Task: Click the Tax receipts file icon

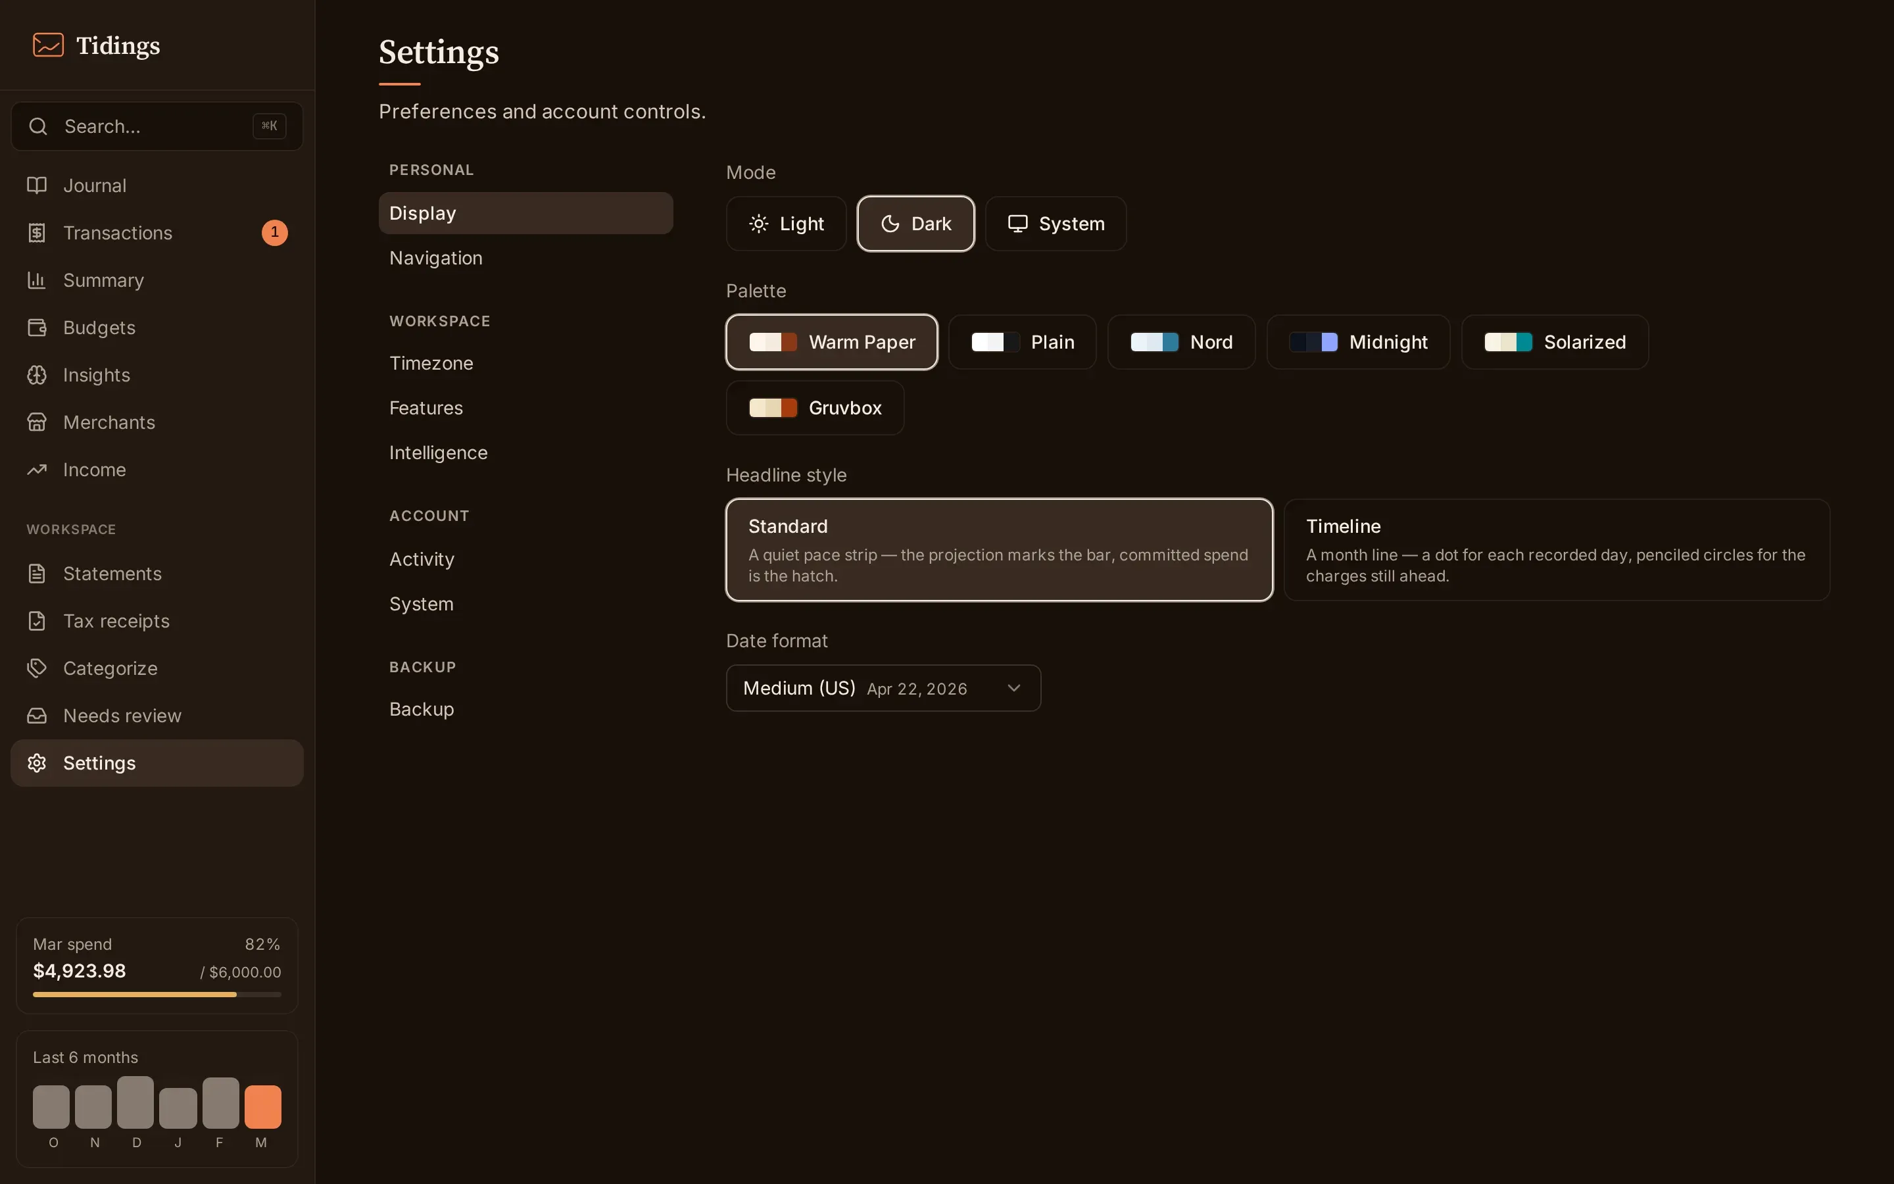Action: (x=37, y=621)
